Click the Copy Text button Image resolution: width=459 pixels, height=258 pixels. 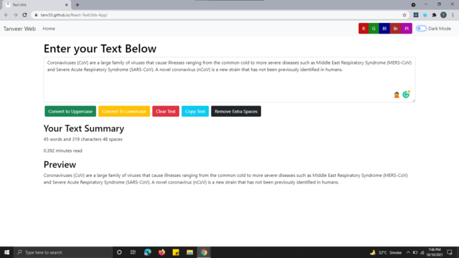click(195, 111)
